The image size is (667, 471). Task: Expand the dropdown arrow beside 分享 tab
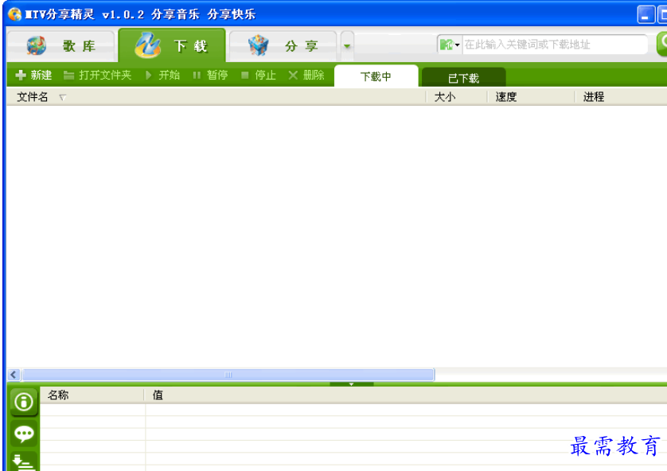(347, 46)
